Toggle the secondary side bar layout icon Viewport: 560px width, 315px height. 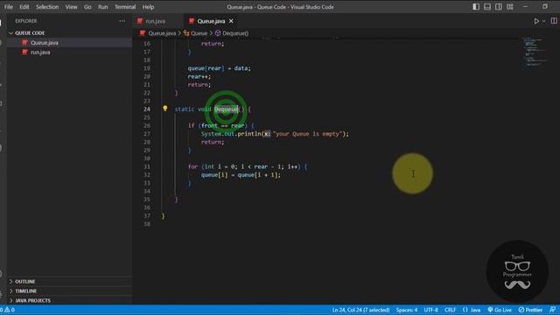499,7
